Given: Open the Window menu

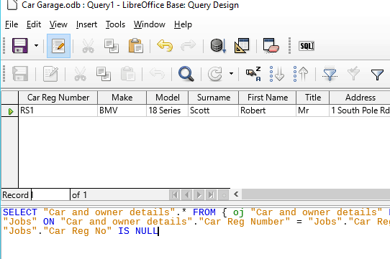Looking at the screenshot, I should [149, 24].
